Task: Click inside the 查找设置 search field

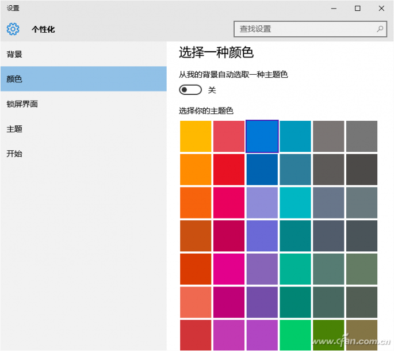Action: pos(305,29)
